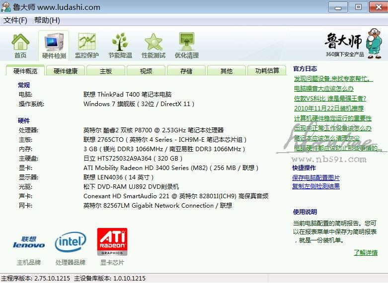Click the Intel 处理器品牌 logo

pos(71,242)
